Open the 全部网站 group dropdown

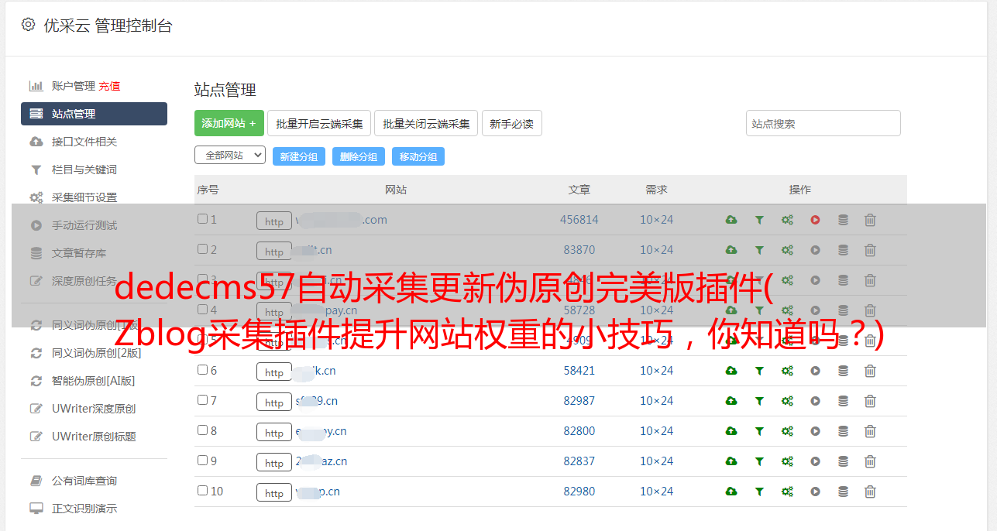point(230,156)
